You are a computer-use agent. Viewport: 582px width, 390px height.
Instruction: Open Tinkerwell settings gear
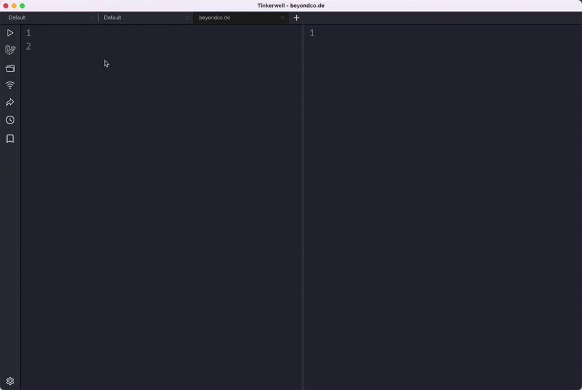pyautogui.click(x=10, y=381)
